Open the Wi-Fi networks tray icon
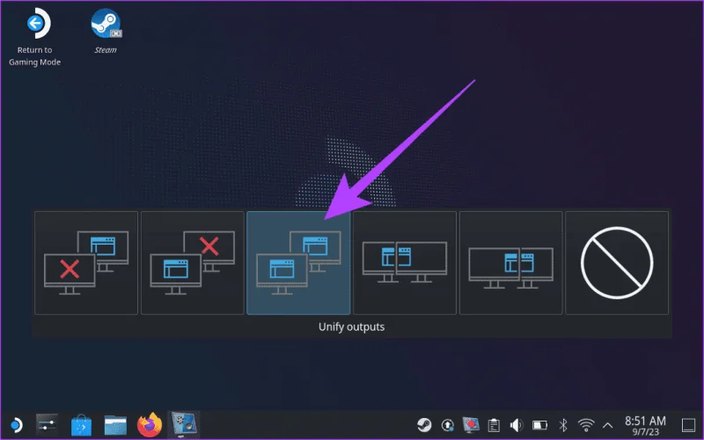The image size is (704, 440). tap(586, 425)
